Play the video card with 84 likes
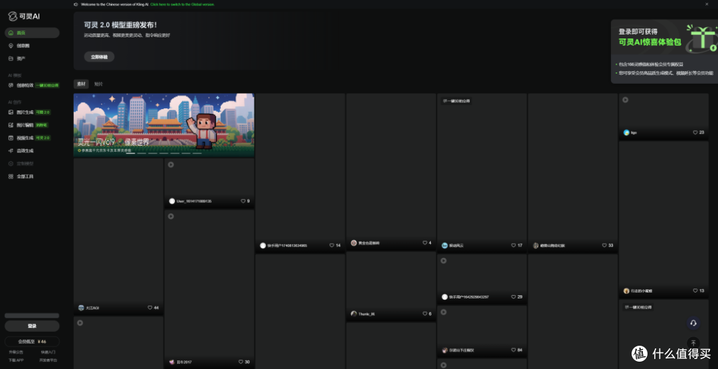 coord(443,312)
